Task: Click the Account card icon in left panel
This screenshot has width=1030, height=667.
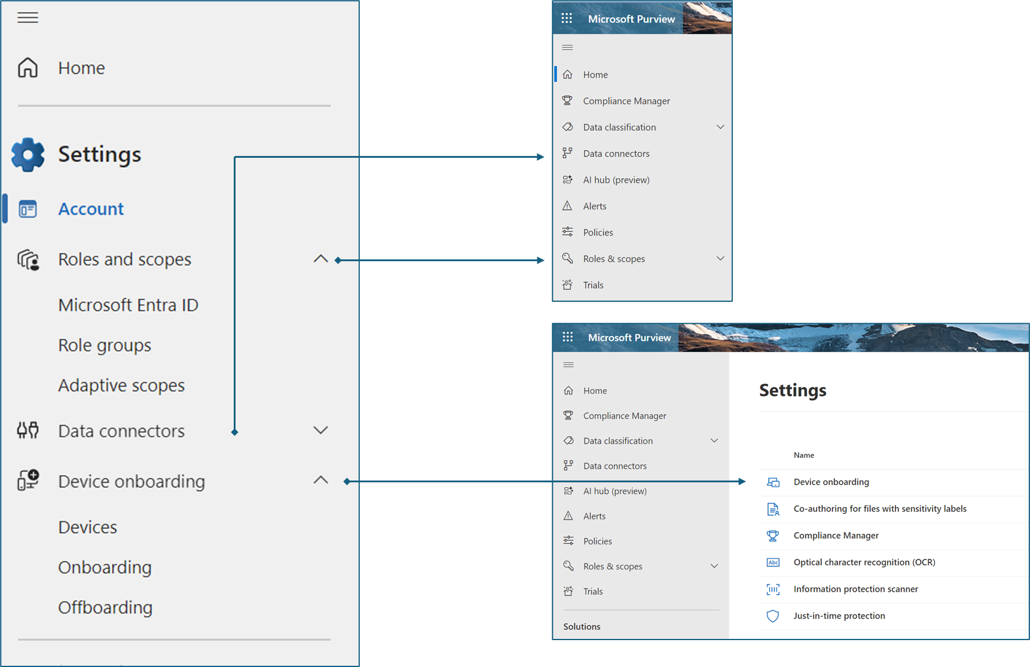Action: click(27, 209)
